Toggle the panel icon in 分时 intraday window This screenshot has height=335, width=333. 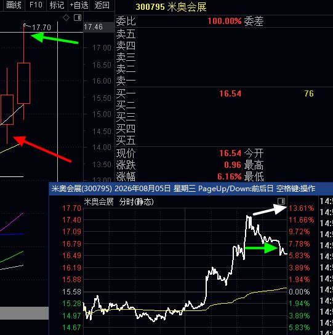coord(281,201)
